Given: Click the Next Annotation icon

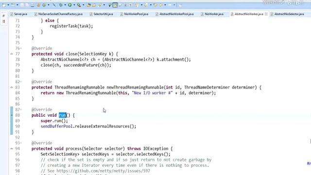Looking at the screenshot, I should pos(137,5).
